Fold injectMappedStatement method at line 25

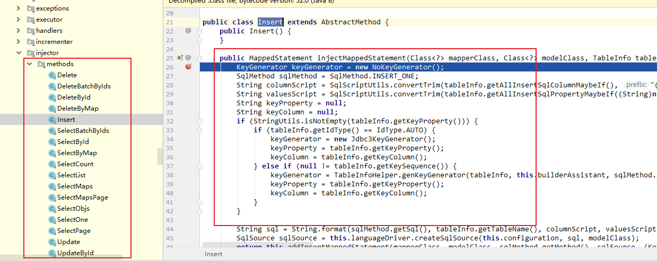pyautogui.click(x=200, y=58)
